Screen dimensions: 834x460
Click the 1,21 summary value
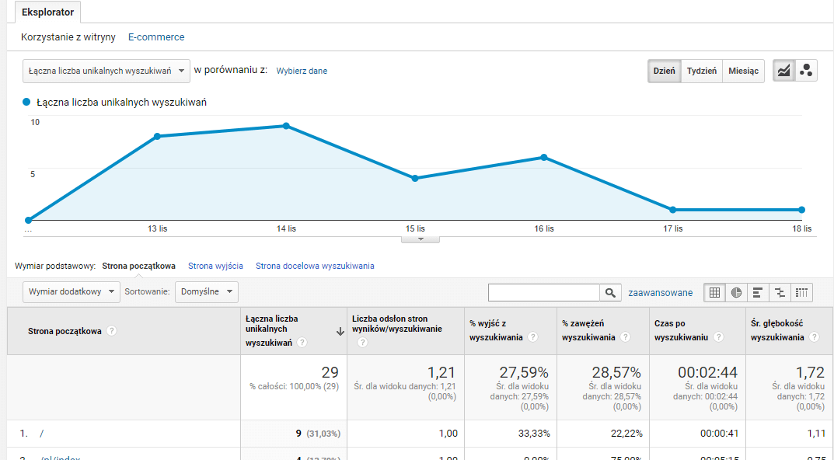442,372
